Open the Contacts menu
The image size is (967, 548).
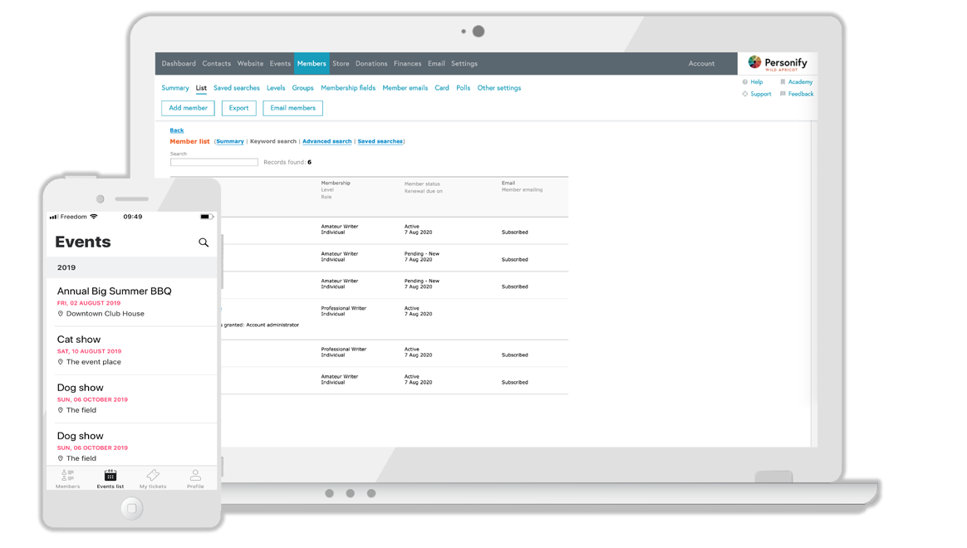tap(217, 63)
